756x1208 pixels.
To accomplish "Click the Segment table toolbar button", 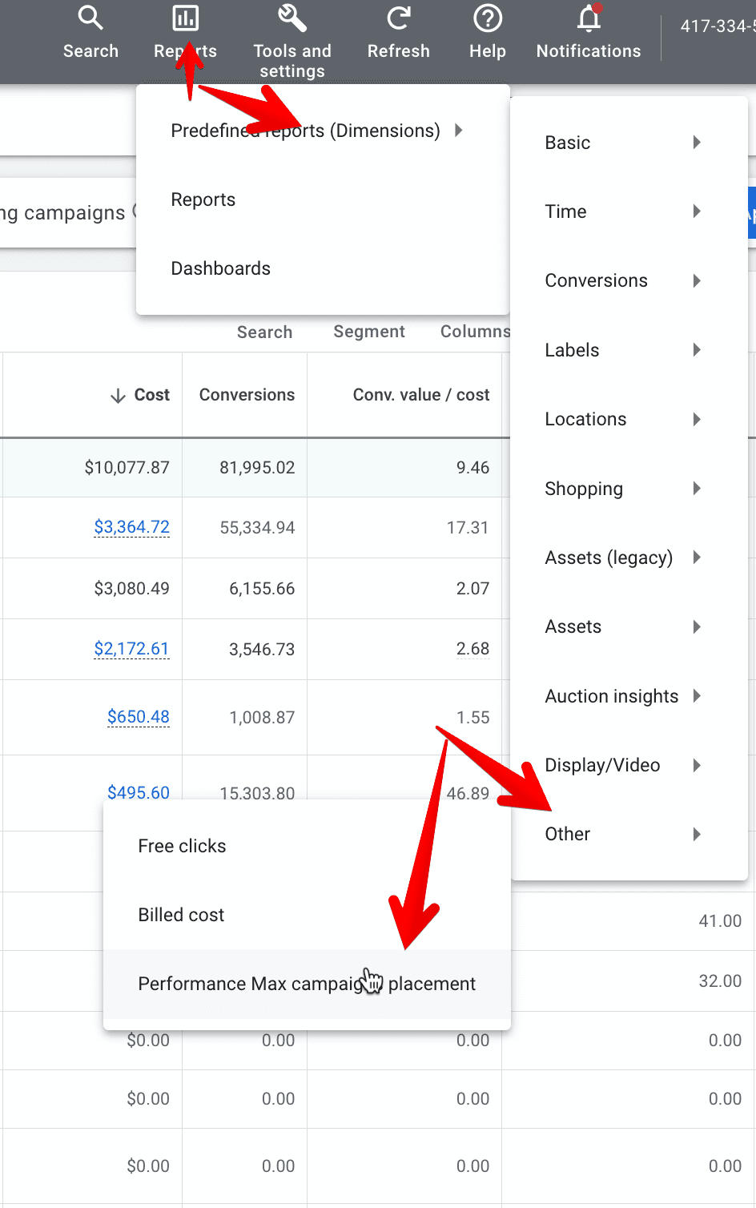I will tap(368, 332).
